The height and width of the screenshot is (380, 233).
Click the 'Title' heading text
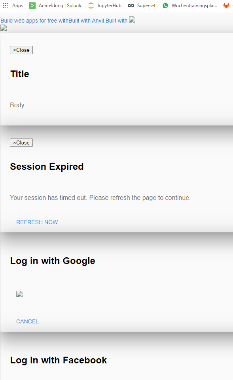(20, 74)
